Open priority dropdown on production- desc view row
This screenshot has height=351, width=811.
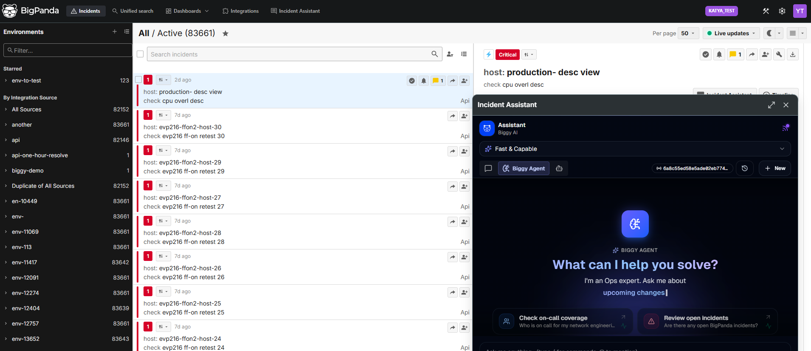tap(163, 80)
